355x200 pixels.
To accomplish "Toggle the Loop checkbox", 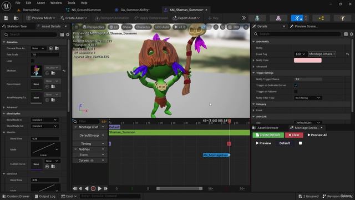I will [x=33, y=61].
